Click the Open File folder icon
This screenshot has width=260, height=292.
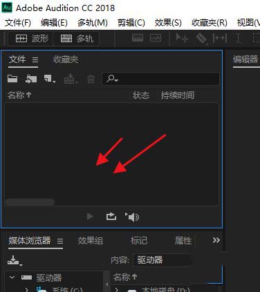12,79
